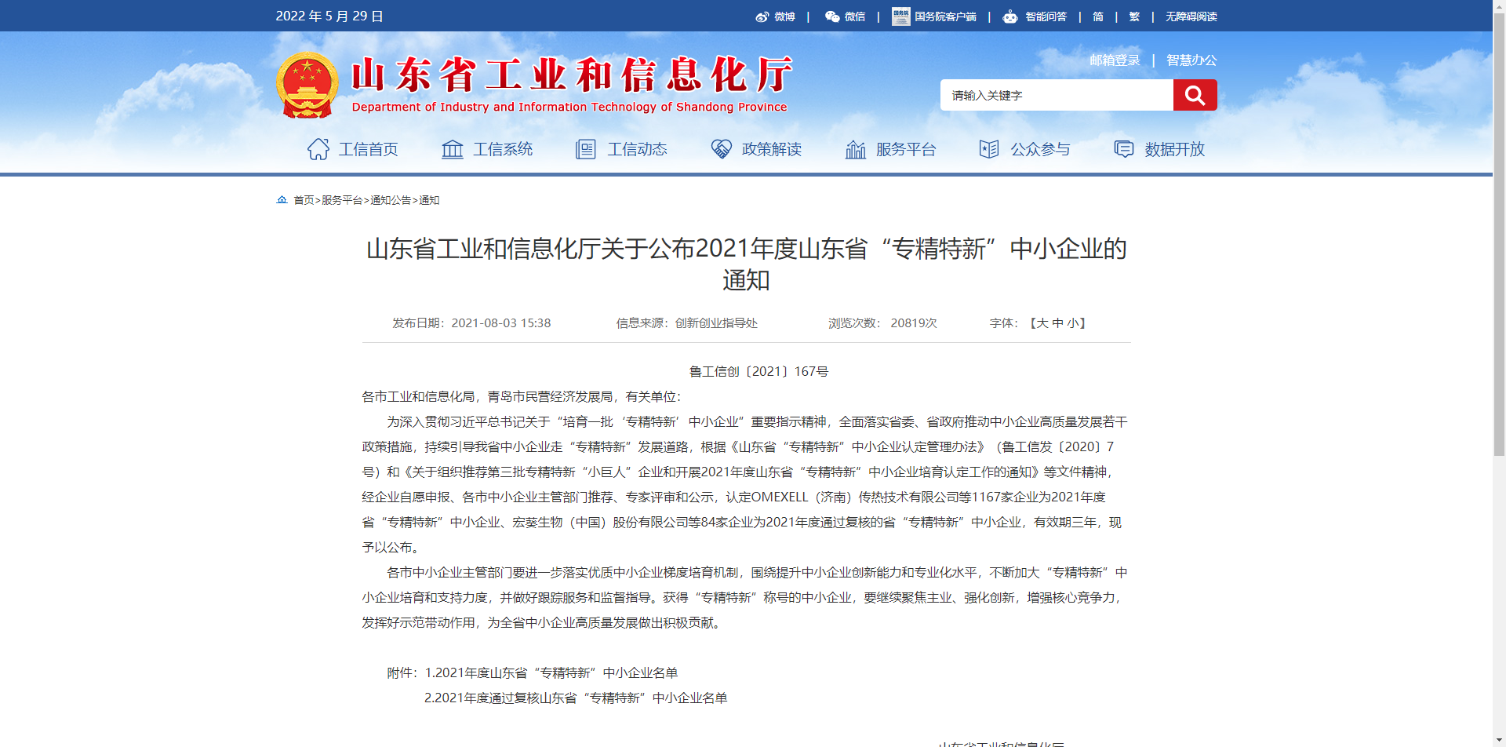
Task: Click the 邮箱登录 mailbox login link
Action: click(1115, 60)
